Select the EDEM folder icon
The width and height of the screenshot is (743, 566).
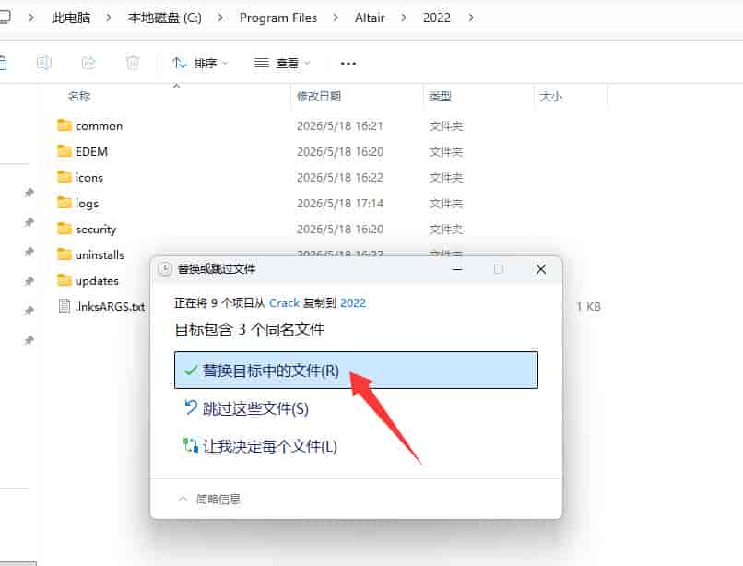[64, 151]
